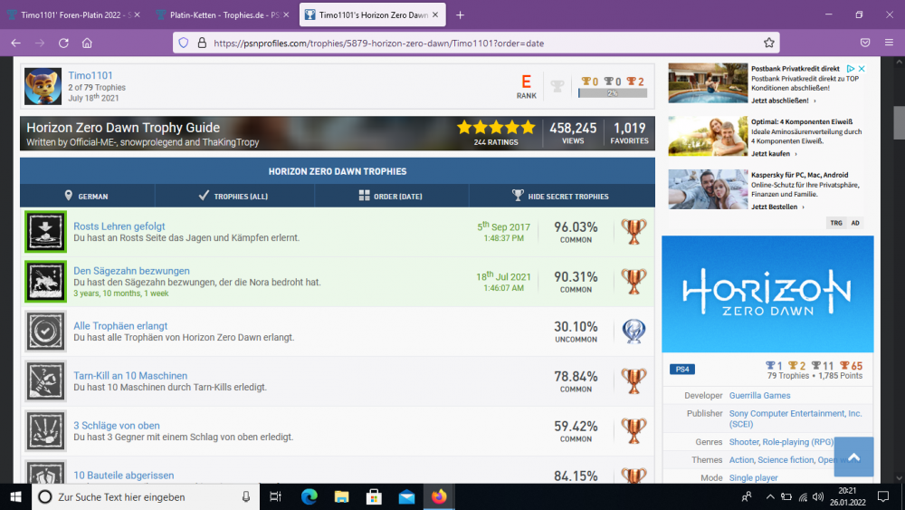This screenshot has height=510, width=905.
Task: Click the Rosts Lehren gefolgt trophy icon
Action: click(x=45, y=232)
